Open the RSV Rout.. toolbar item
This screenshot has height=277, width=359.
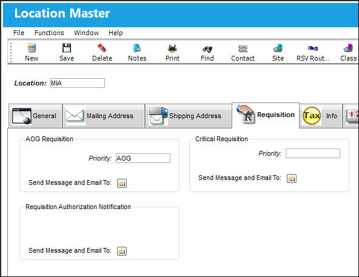click(313, 52)
